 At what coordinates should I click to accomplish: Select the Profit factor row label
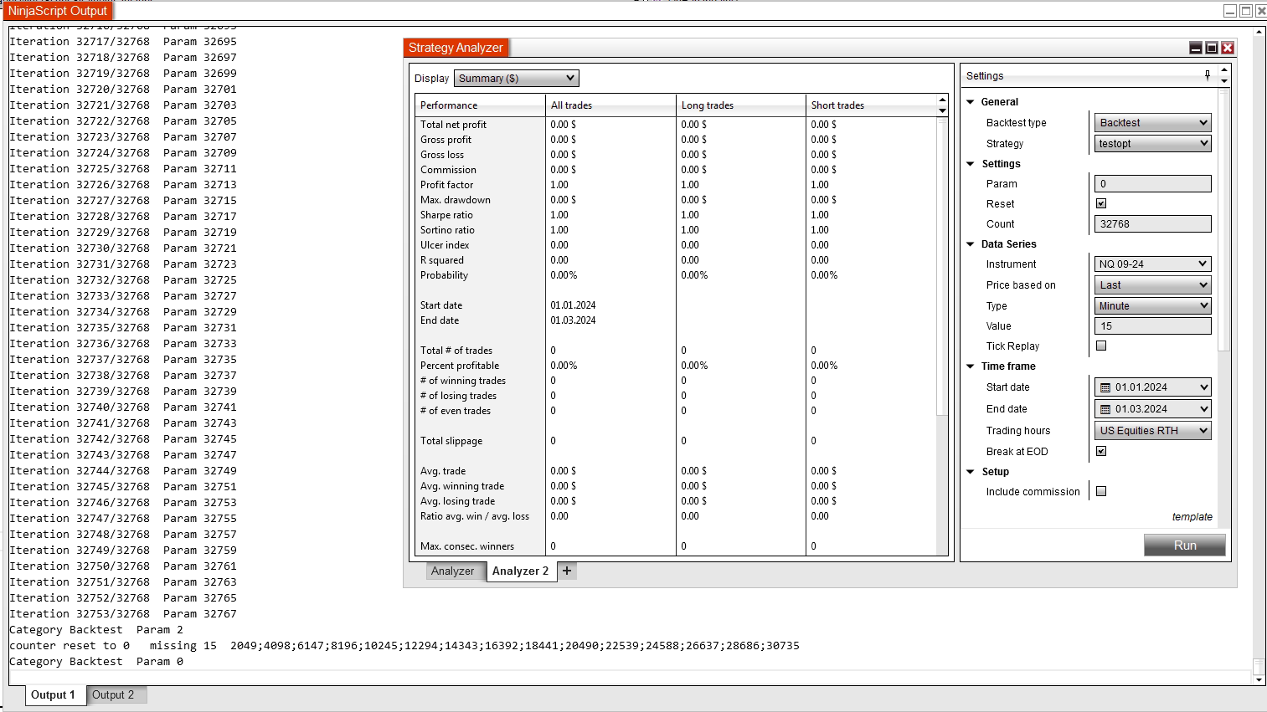point(446,185)
